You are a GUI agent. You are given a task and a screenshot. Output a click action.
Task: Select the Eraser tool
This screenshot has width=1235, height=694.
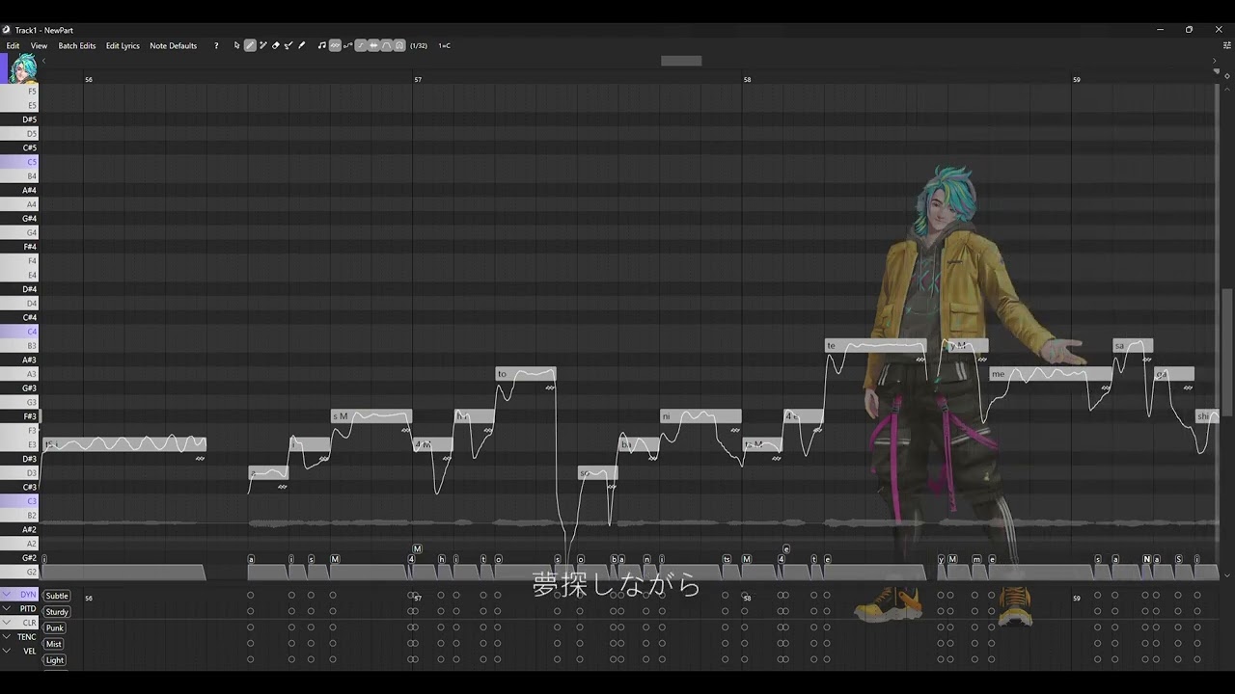[276, 45]
